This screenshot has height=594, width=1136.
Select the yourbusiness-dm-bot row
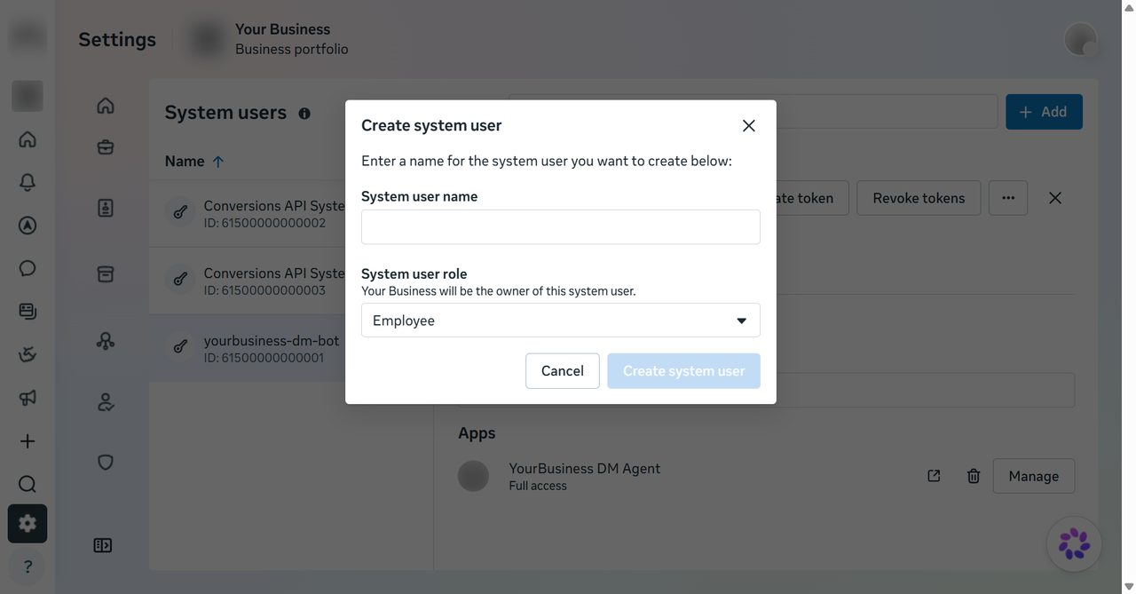(248, 349)
